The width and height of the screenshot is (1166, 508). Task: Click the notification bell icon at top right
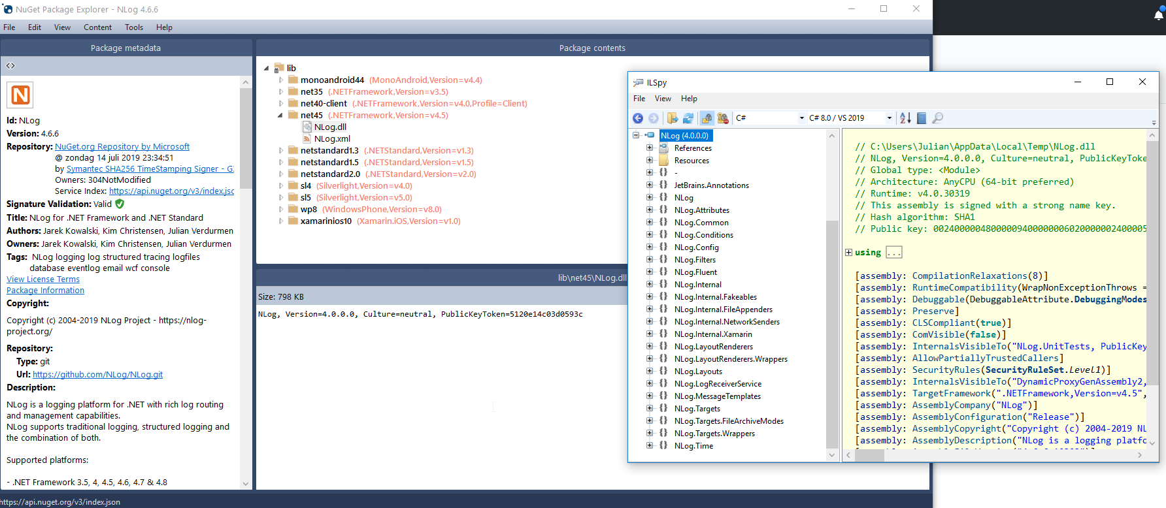(1159, 15)
